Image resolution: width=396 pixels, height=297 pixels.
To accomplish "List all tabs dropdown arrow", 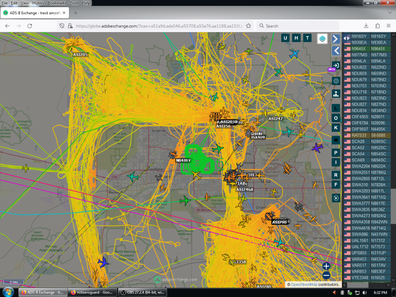I will pos(389,13).
